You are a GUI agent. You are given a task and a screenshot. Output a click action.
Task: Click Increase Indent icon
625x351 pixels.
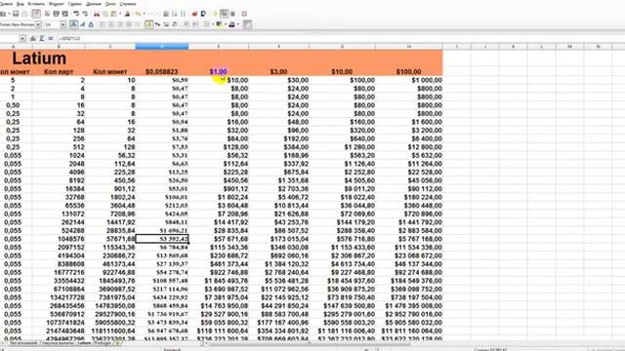[195, 24]
